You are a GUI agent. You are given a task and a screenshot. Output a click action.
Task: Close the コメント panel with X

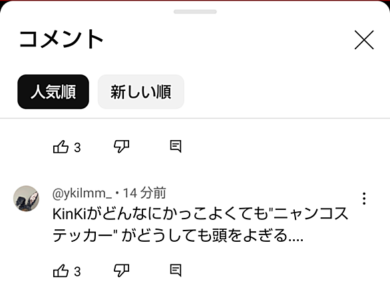point(364,40)
